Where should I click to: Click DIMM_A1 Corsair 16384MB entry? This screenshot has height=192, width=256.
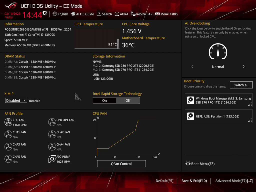point(30,62)
